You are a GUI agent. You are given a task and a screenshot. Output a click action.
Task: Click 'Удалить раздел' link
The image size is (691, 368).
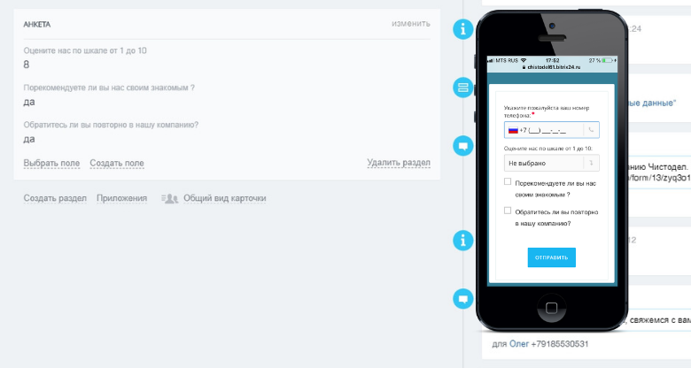point(399,163)
